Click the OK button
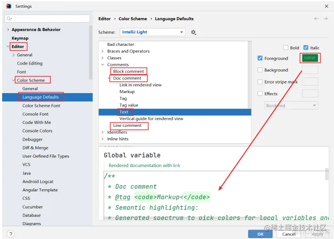Image resolution: width=334 pixels, height=239 pixels. (x=260, y=234)
